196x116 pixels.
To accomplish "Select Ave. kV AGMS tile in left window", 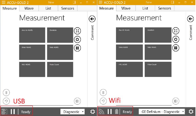I will 32,35.
